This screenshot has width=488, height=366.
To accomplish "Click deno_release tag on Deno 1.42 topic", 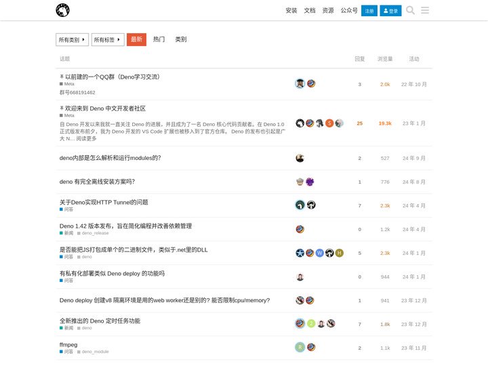I will point(93,233).
